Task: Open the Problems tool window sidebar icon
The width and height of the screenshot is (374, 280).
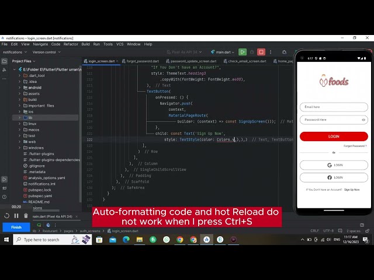Action: pyautogui.click(x=4, y=197)
